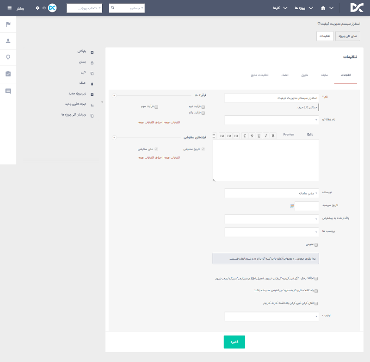This screenshot has height=362, width=370.
Task: Open the due date calendar picker icon
Action: [292, 206]
